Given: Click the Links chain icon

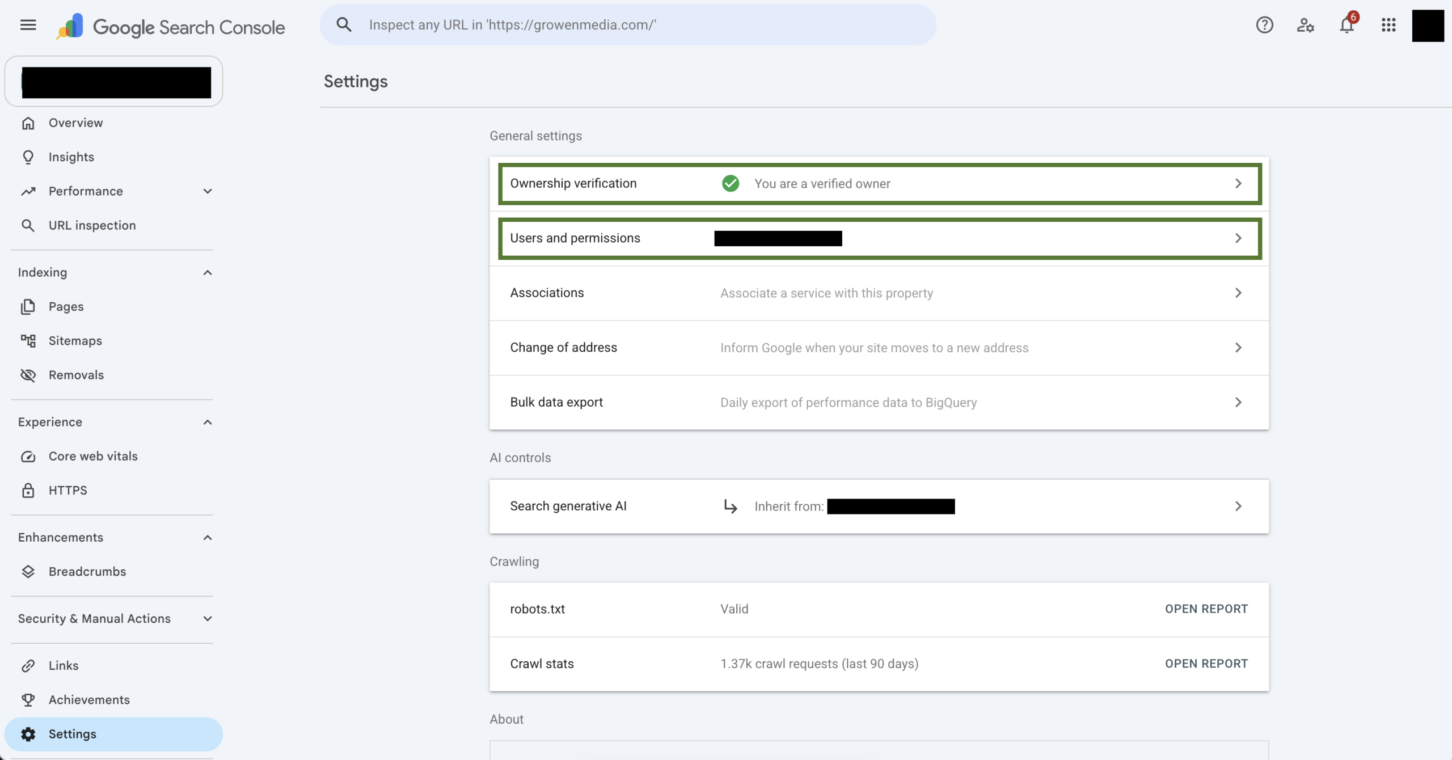Looking at the screenshot, I should click(28, 666).
